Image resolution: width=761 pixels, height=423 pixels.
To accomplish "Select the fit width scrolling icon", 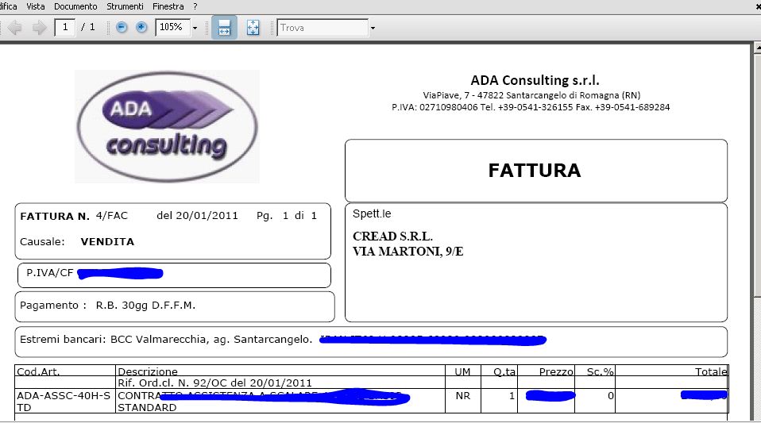I will (x=224, y=28).
